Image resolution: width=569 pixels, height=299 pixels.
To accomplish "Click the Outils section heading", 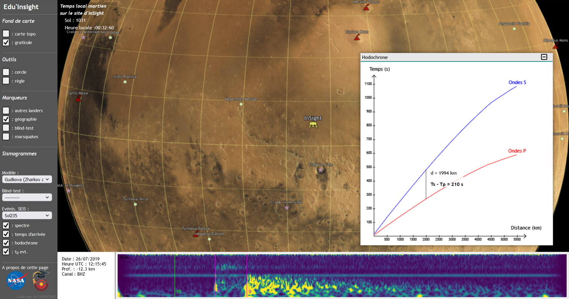I will [9, 59].
